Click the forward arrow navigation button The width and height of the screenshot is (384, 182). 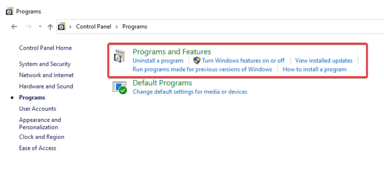(x=29, y=27)
